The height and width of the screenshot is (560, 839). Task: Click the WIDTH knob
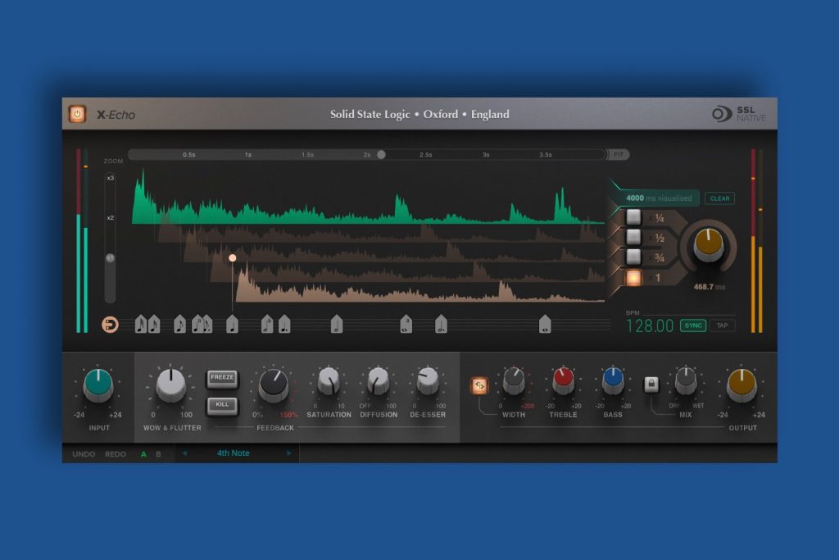point(514,380)
